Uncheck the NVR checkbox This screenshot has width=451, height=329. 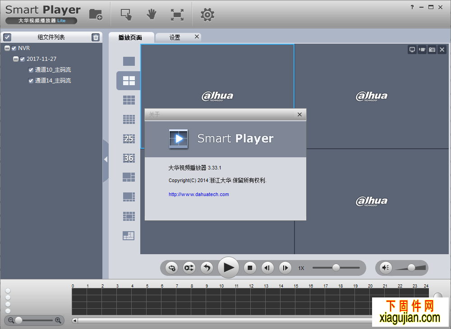click(x=14, y=48)
